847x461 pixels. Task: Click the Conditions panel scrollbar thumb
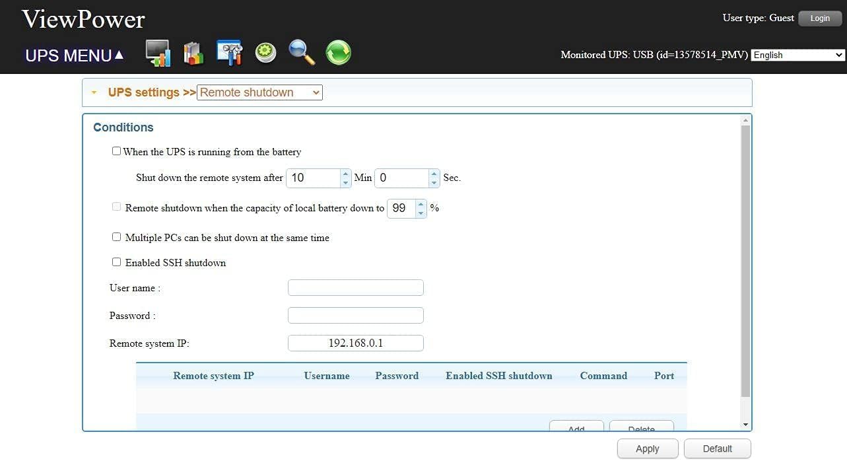tap(745, 261)
